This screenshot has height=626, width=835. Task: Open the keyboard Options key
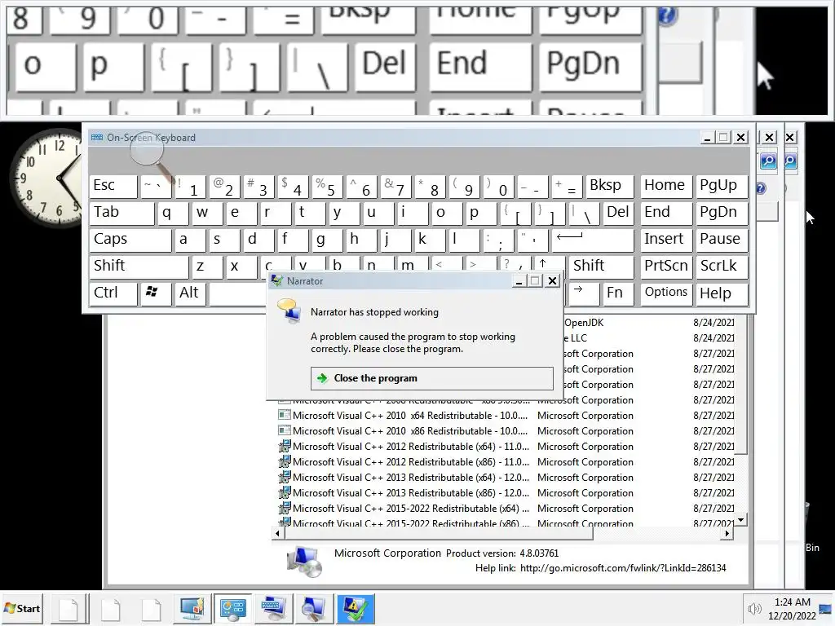665,293
